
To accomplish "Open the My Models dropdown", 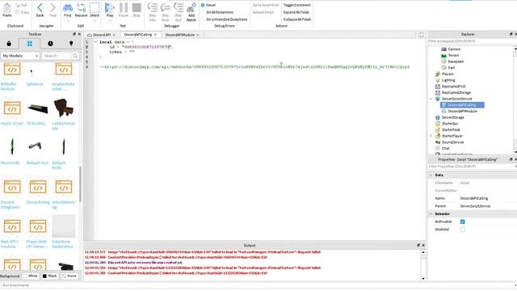I will point(20,56).
